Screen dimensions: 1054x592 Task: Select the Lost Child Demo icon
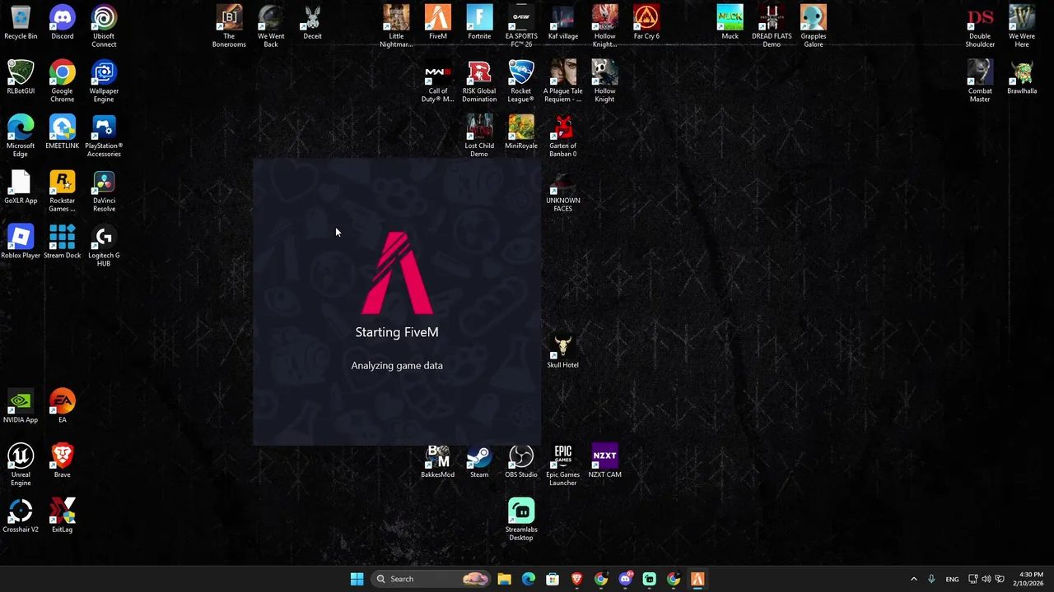pyautogui.click(x=479, y=136)
